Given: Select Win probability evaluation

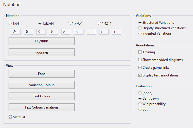Looking at the screenshot, I should (140, 104).
